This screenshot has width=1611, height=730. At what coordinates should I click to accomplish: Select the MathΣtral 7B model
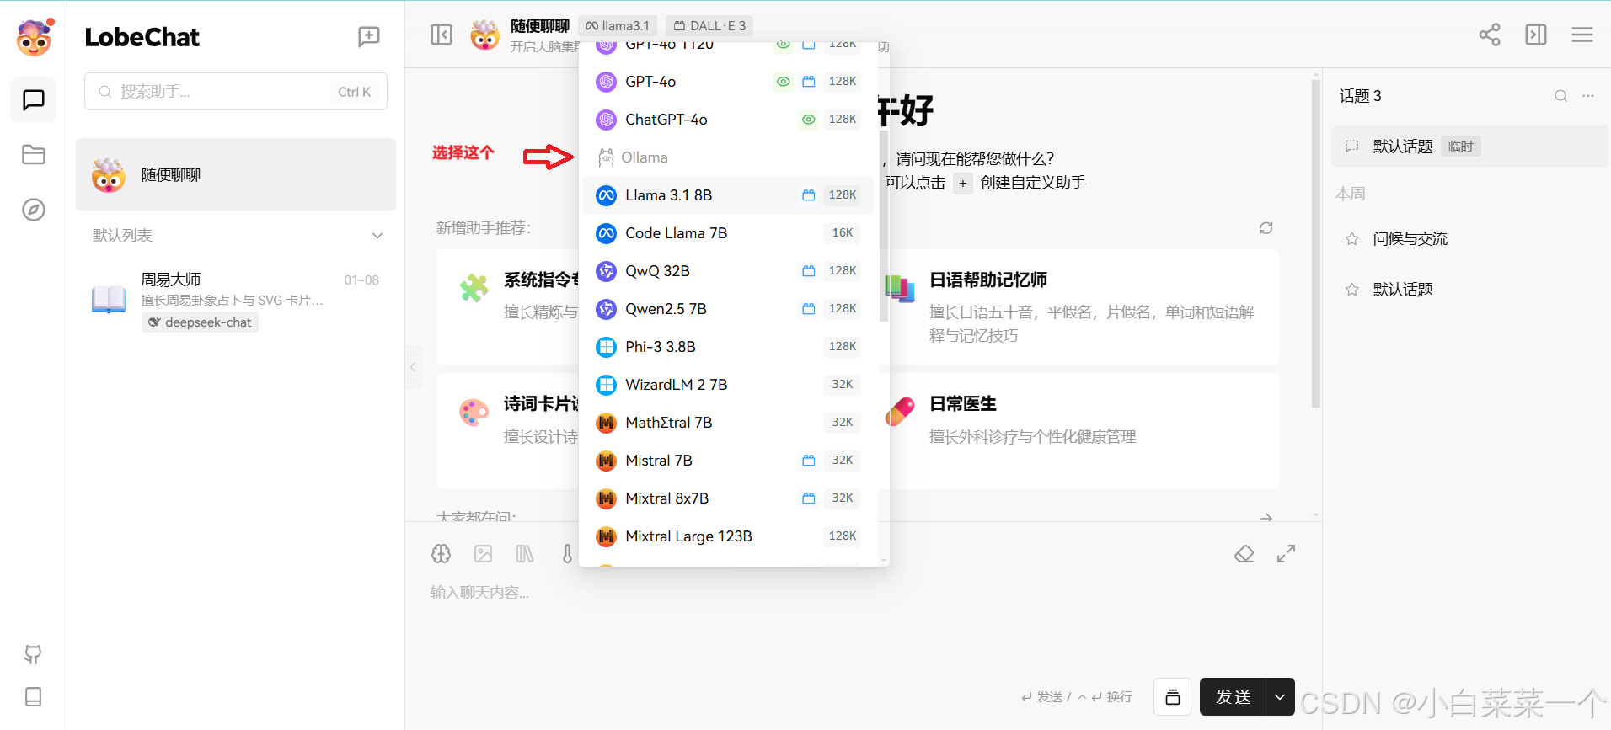[728, 423]
